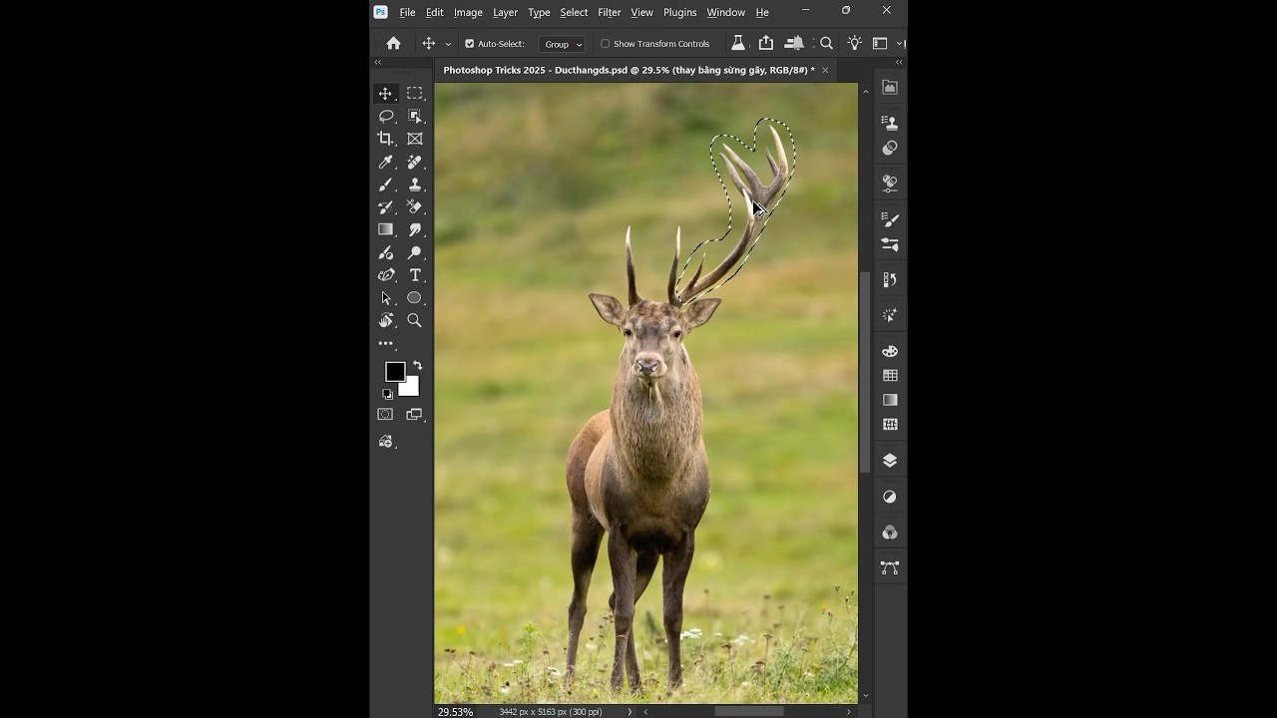The image size is (1277, 718).
Task: Select the Eyedropper tool
Action: (x=385, y=162)
